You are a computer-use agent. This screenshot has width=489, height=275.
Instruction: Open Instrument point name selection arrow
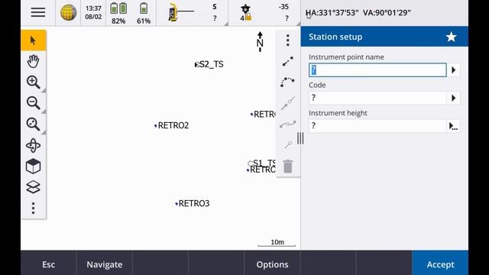coord(454,70)
